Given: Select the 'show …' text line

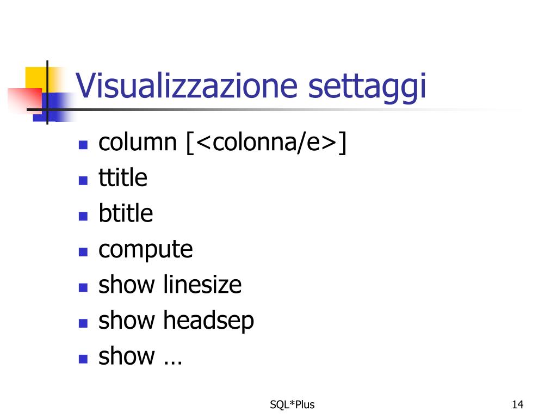Looking at the screenshot, I should [140, 355].
